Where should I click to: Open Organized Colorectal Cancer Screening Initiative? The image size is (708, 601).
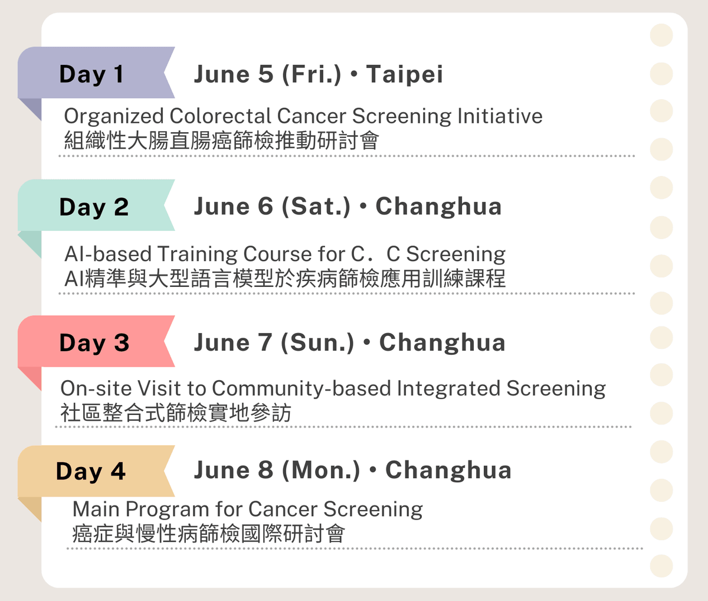[303, 116]
